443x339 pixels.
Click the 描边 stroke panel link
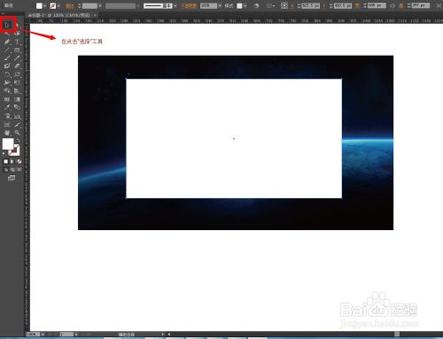(x=70, y=5)
